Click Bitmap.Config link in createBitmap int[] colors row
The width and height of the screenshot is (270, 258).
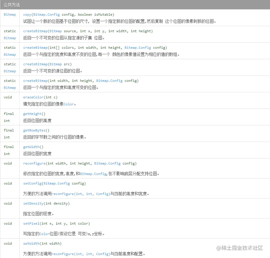pos(138,48)
